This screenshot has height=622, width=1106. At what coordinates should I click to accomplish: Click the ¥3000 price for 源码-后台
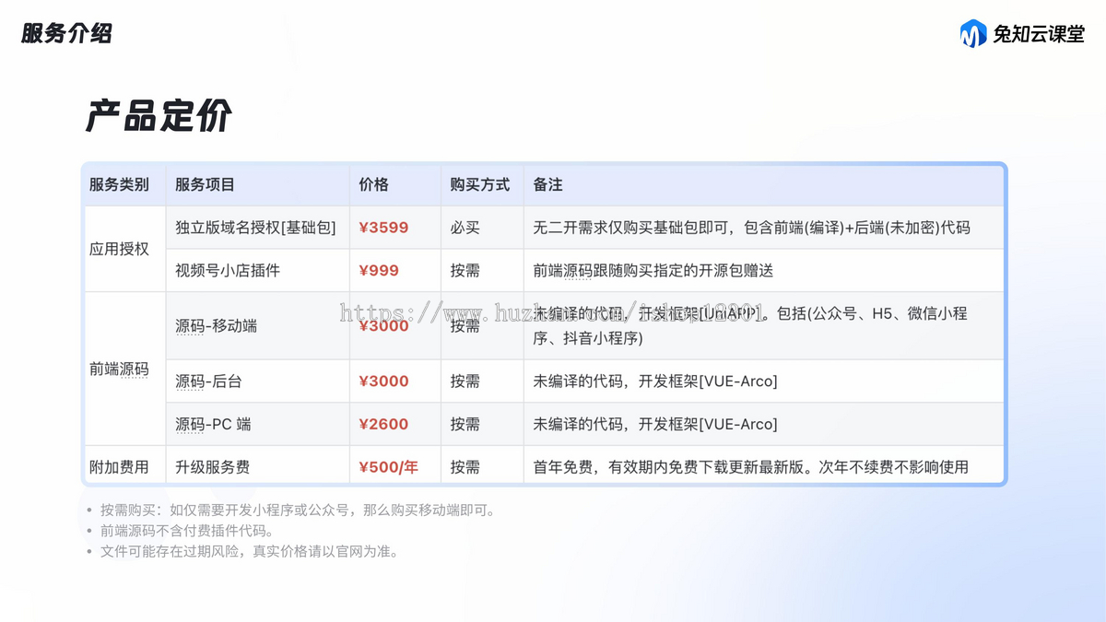coord(383,381)
